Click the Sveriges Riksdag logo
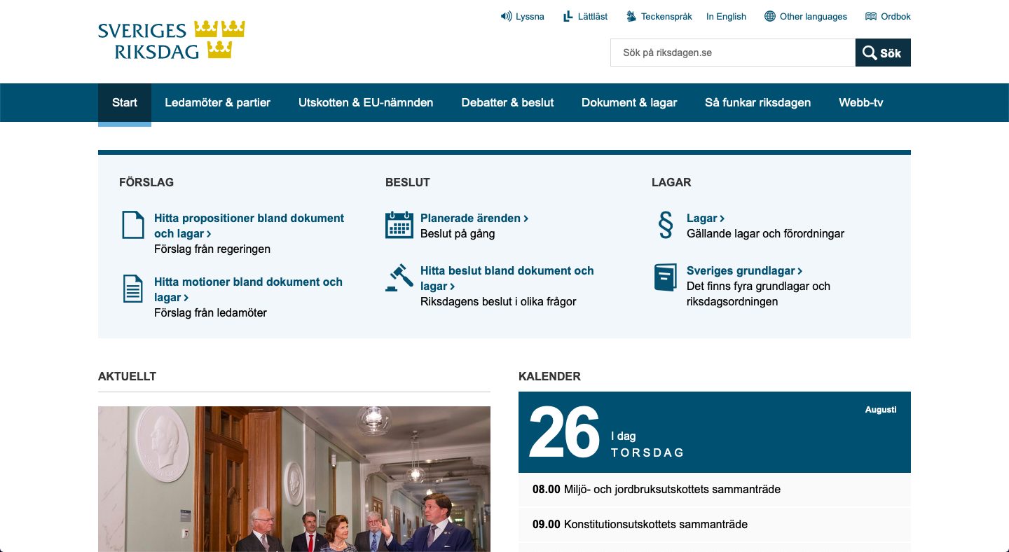Screen dimensions: 1009x552 pos(172,40)
